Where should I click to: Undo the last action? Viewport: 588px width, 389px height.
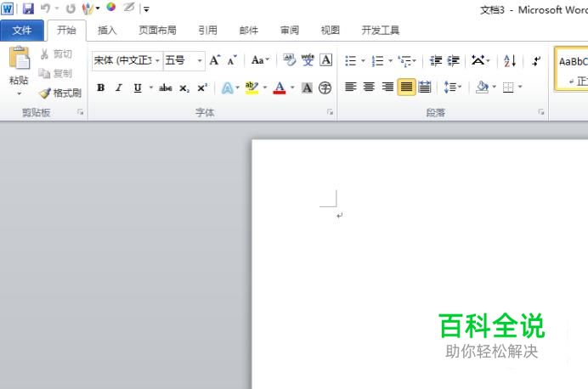click(x=45, y=8)
